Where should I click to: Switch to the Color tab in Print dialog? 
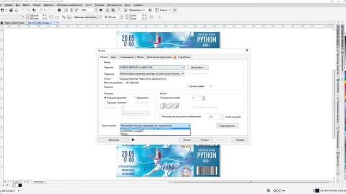(x=114, y=57)
